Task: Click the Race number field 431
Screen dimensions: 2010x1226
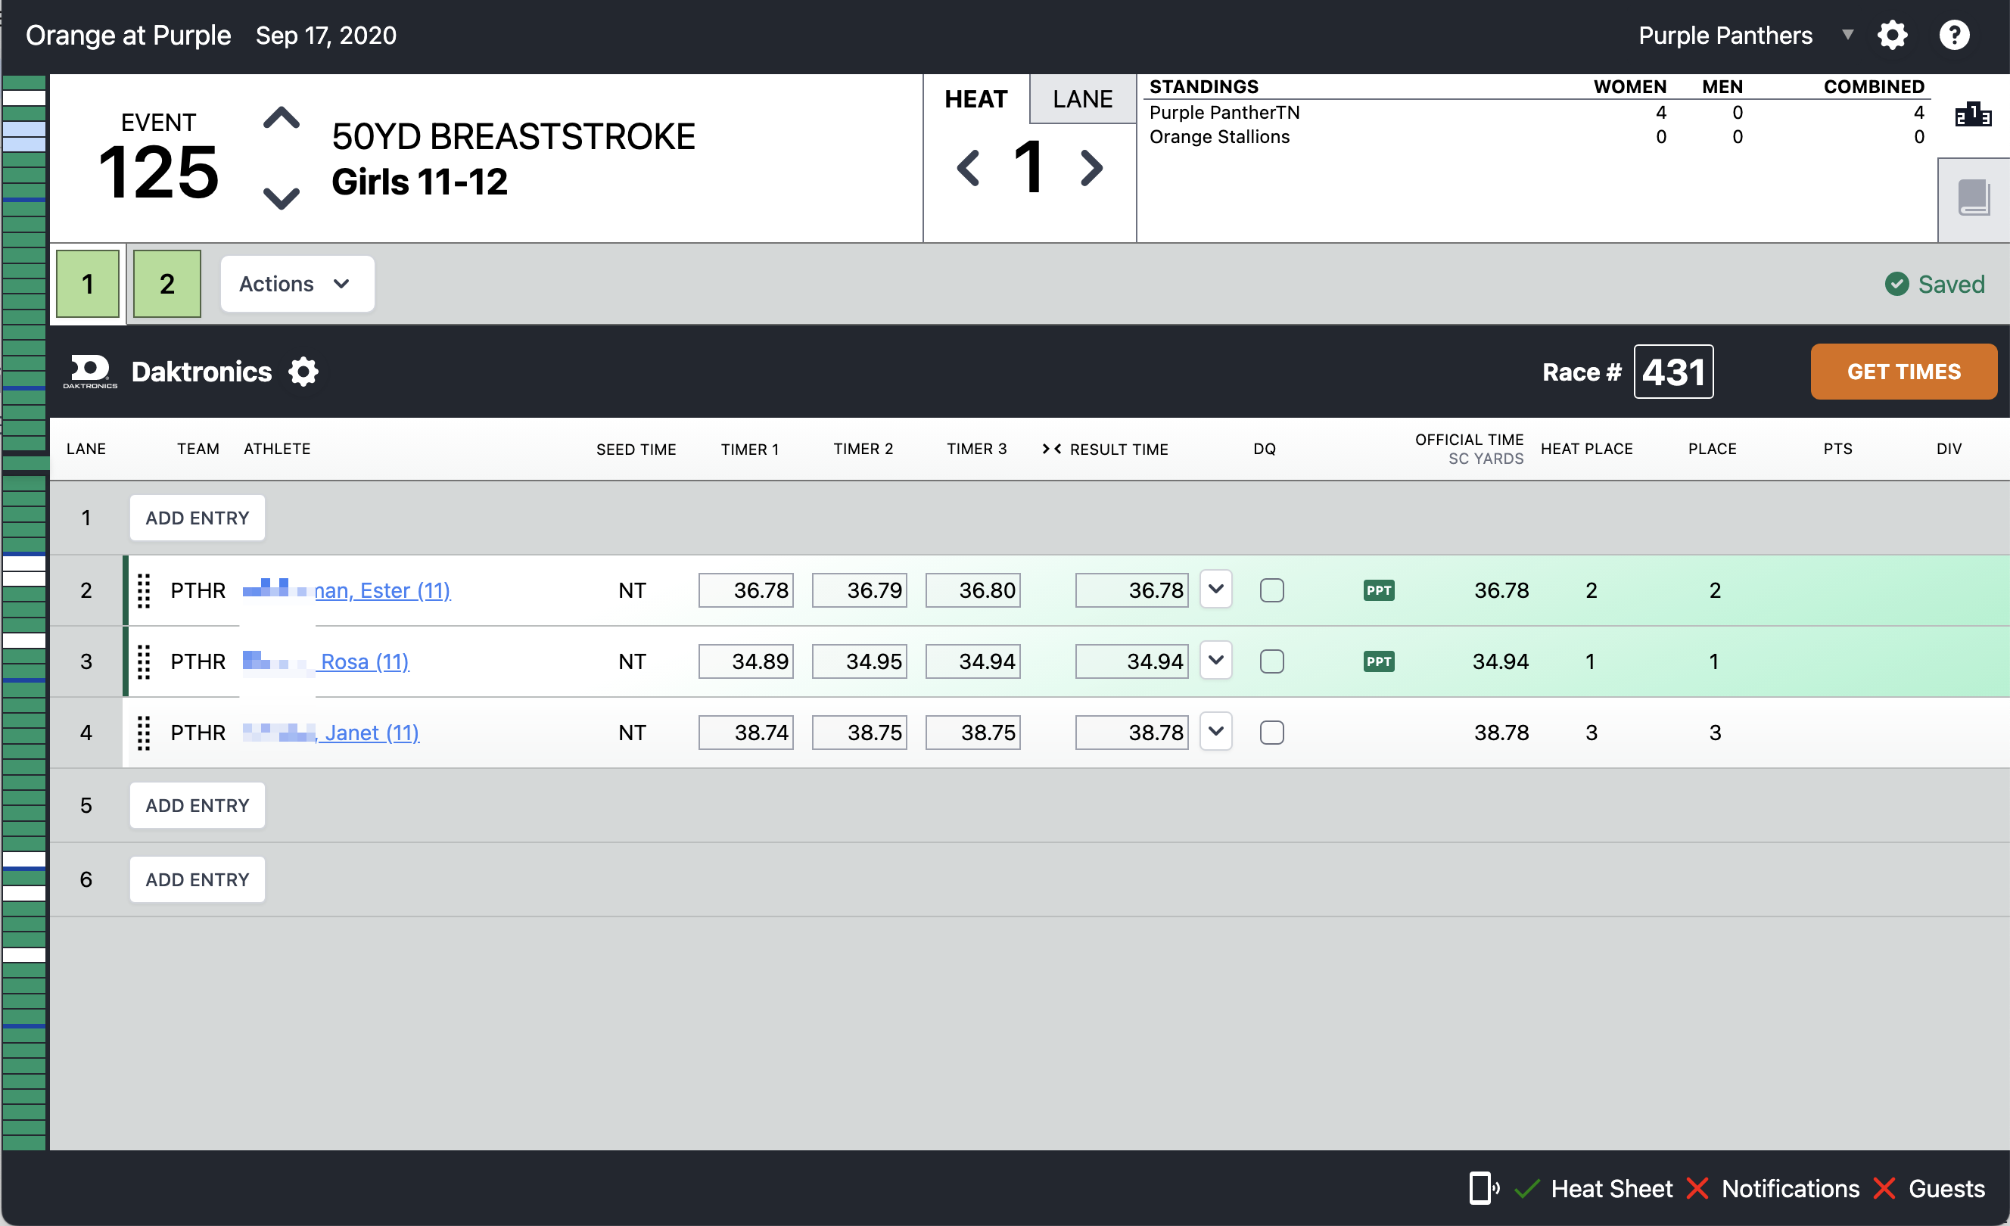Action: pyautogui.click(x=1673, y=372)
